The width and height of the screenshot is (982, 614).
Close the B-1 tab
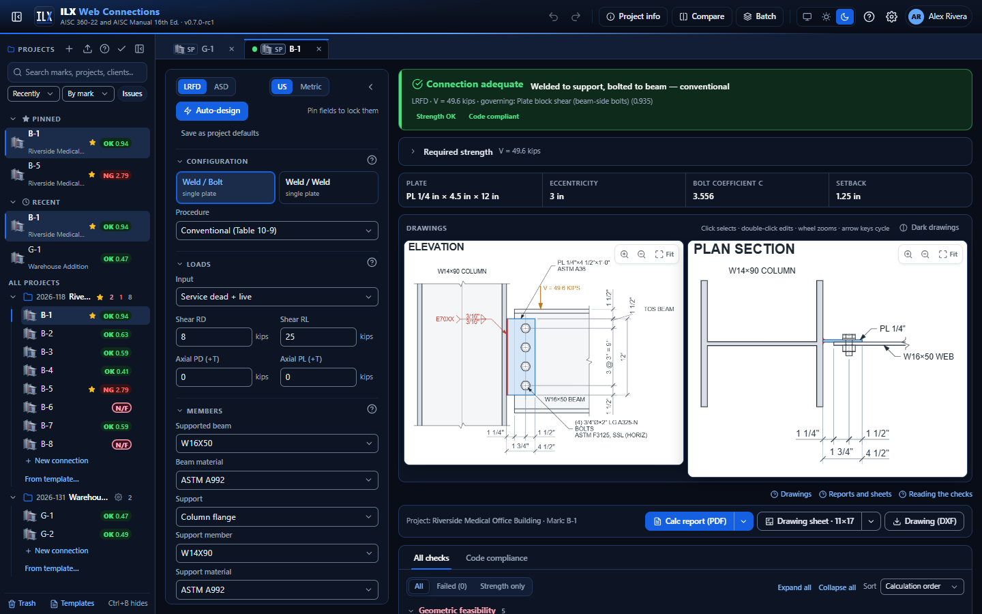318,49
